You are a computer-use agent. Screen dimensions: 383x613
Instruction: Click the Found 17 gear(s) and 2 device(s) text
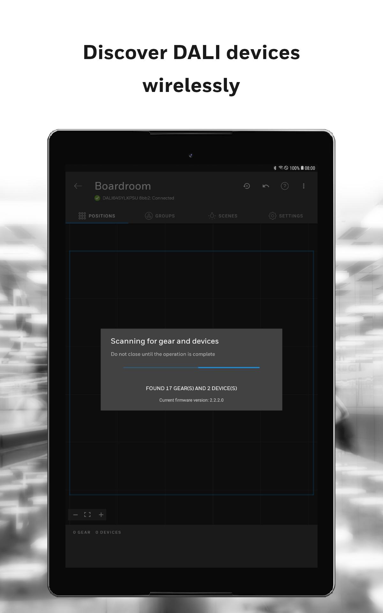[x=191, y=388]
